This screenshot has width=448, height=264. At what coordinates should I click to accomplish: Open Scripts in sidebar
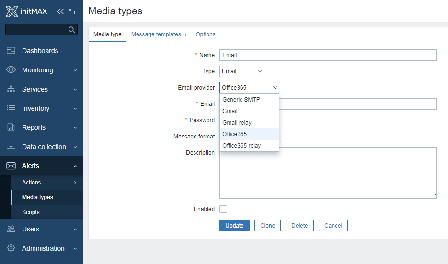point(47,212)
